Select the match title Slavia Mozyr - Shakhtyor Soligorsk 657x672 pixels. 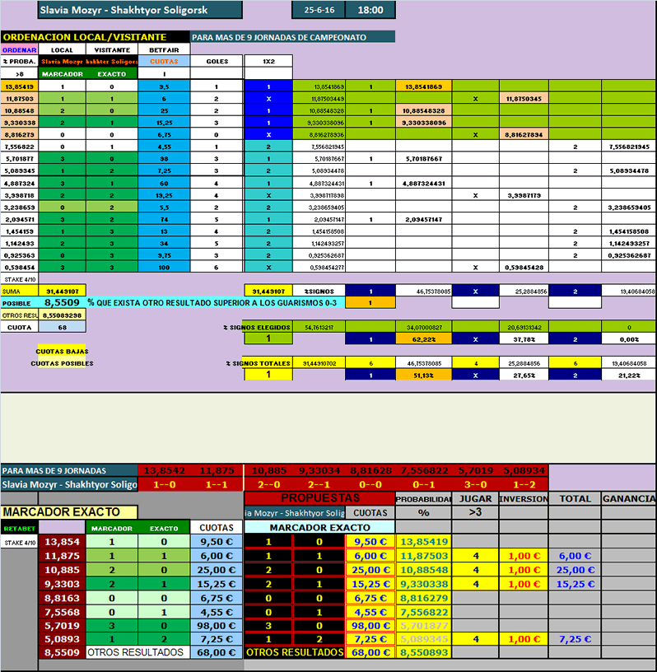click(x=140, y=10)
